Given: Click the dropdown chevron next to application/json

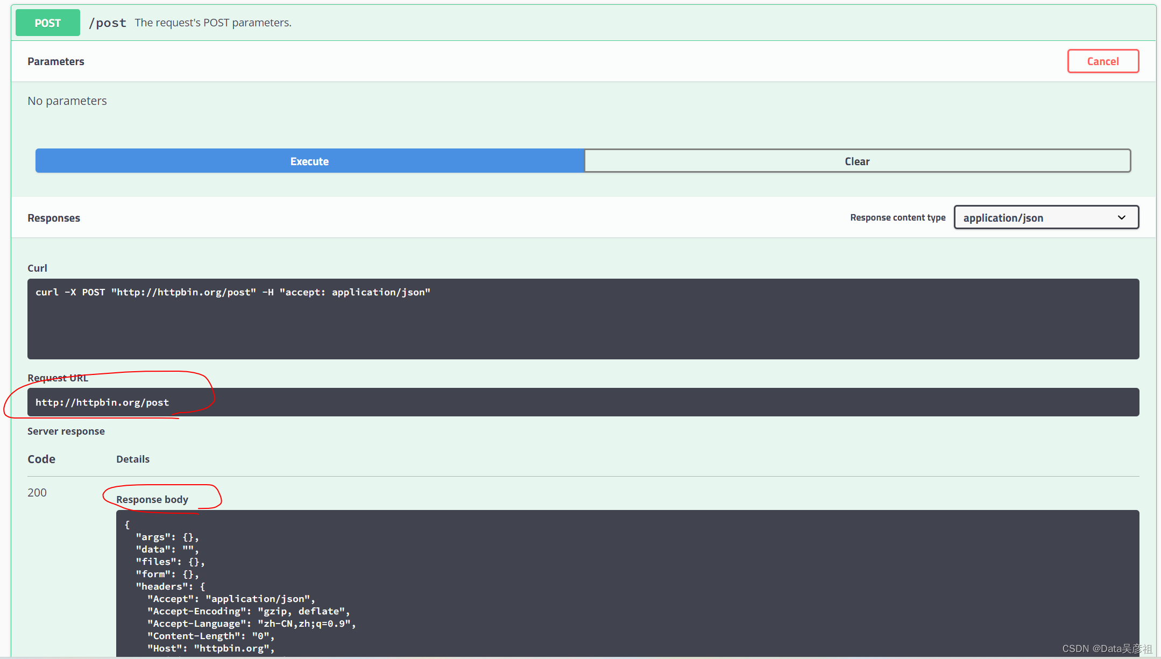Looking at the screenshot, I should coord(1122,217).
